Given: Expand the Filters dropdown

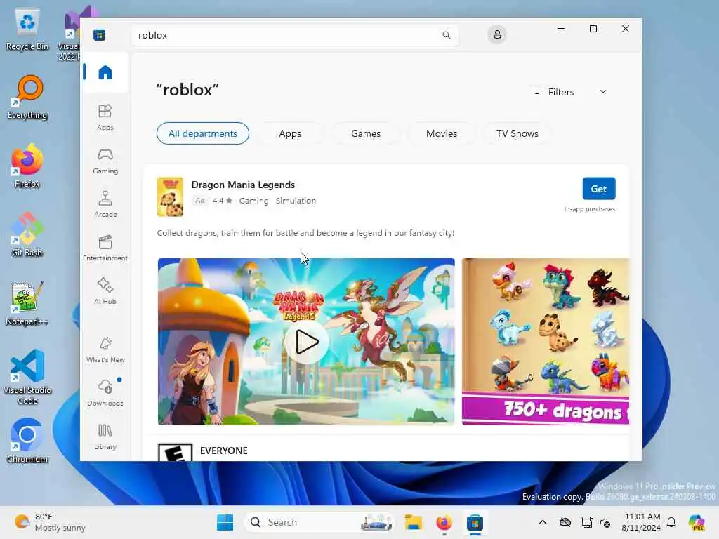Looking at the screenshot, I should [x=569, y=92].
